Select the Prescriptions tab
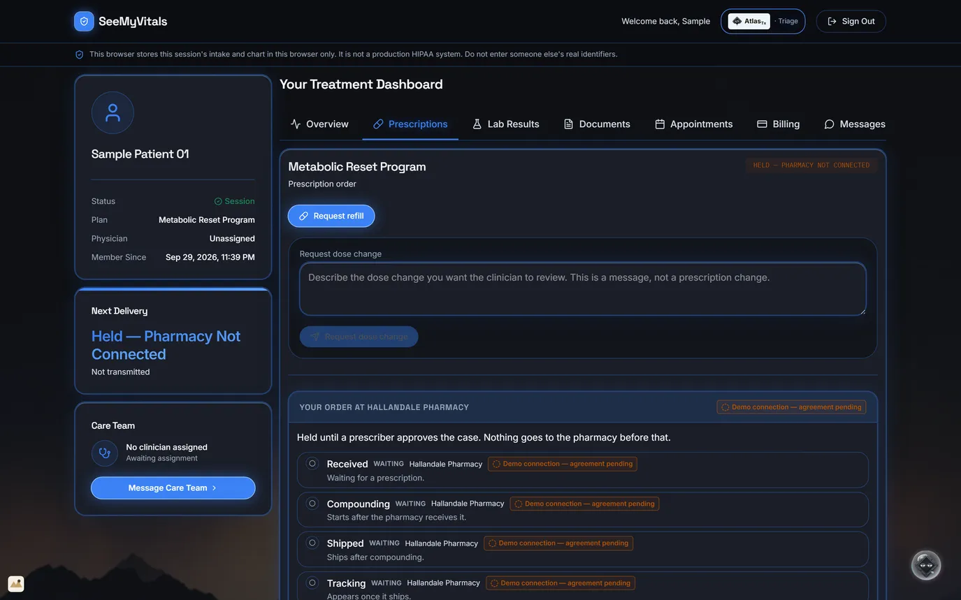 410,124
